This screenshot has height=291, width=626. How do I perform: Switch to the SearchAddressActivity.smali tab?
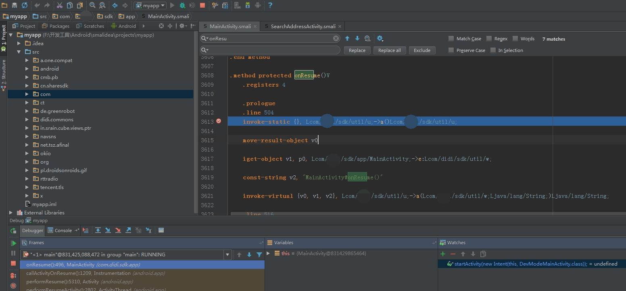click(x=303, y=26)
